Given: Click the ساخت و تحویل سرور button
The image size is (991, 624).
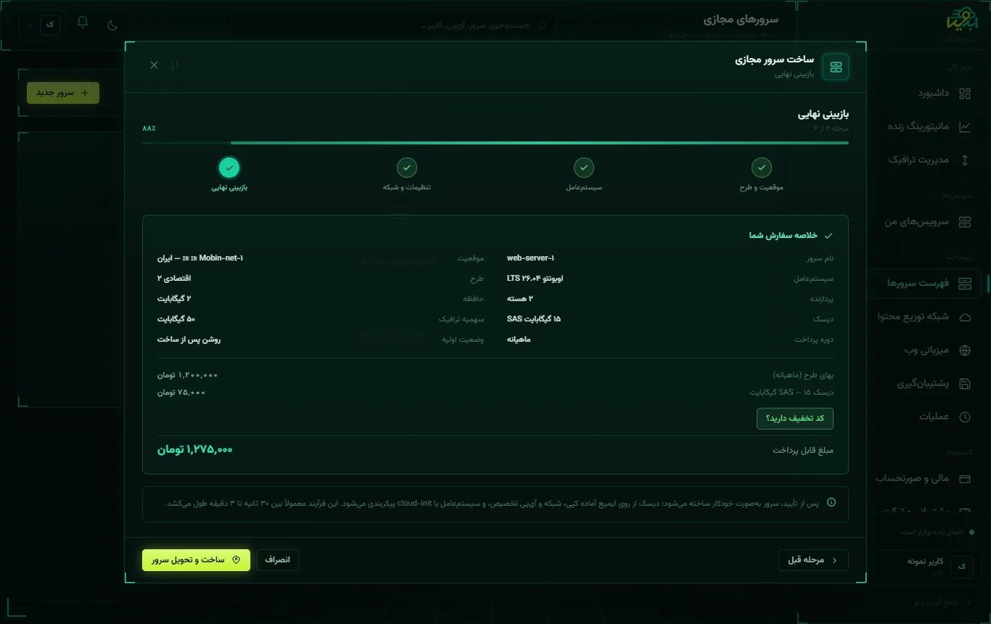Looking at the screenshot, I should pyautogui.click(x=196, y=560).
